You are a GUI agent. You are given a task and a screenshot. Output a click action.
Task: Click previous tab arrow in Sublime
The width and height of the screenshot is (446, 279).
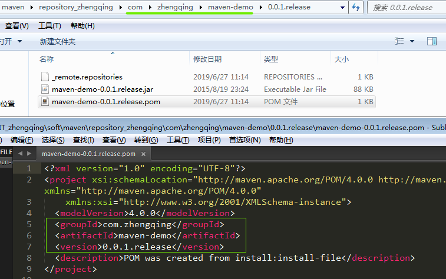[20, 154]
